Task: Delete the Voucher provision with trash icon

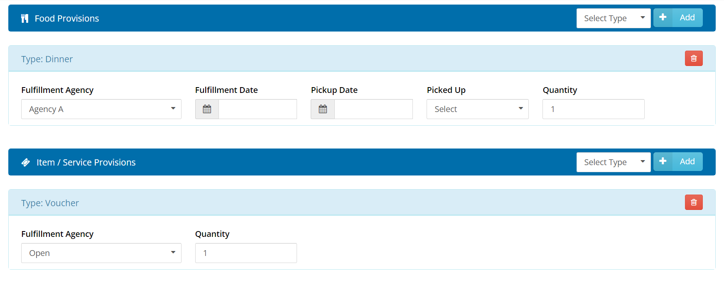Action: tap(693, 202)
